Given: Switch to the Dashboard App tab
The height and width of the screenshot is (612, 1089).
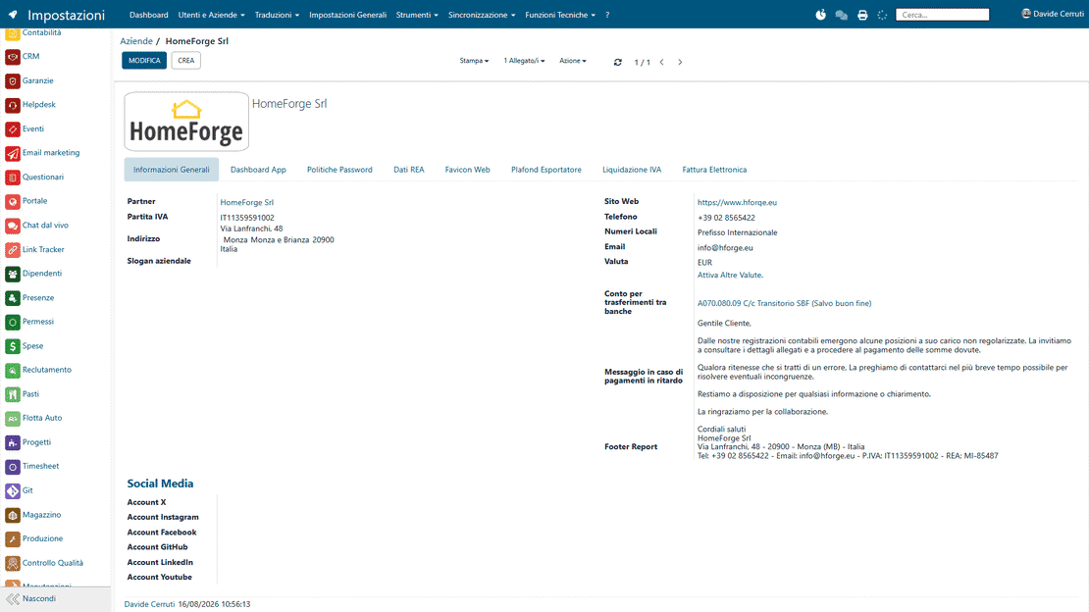Looking at the screenshot, I should (x=258, y=170).
